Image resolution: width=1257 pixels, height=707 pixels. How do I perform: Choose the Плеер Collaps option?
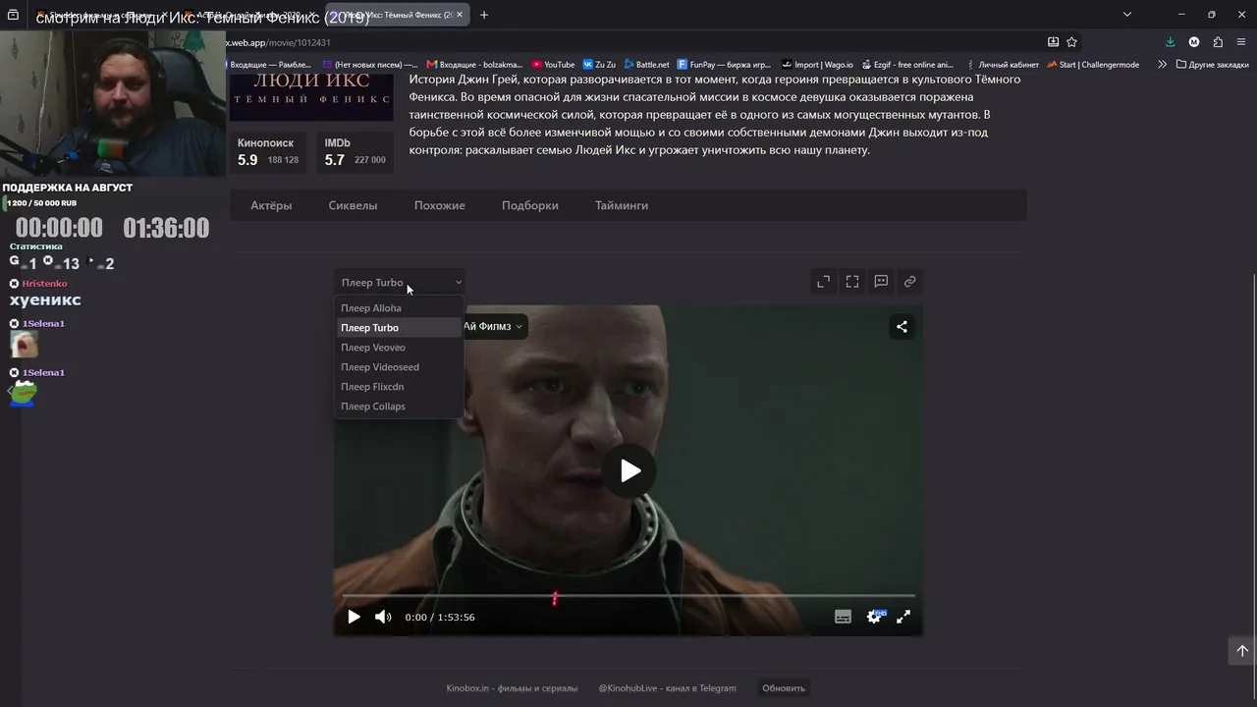point(399,407)
